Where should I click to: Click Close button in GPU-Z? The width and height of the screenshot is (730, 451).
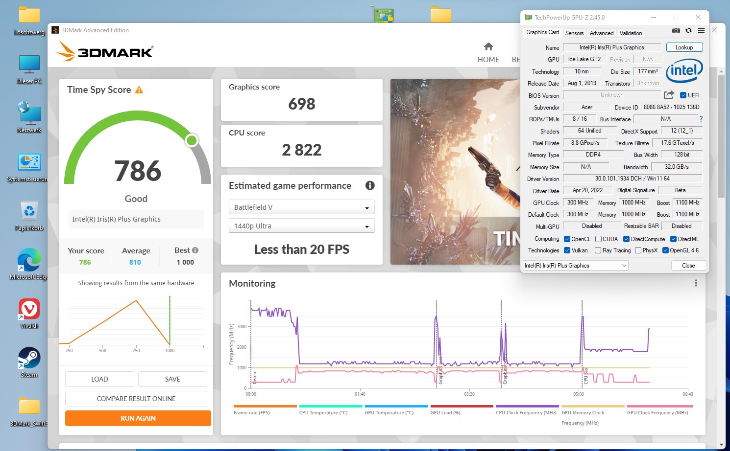[x=688, y=266]
